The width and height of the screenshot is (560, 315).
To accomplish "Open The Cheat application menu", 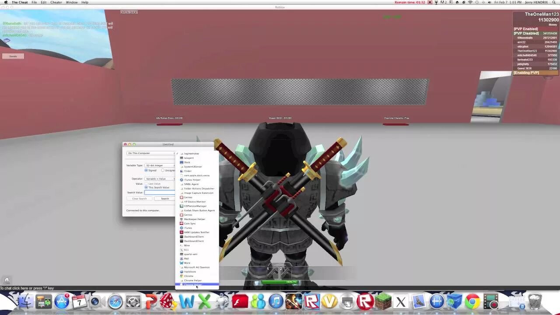I will click(20, 2).
